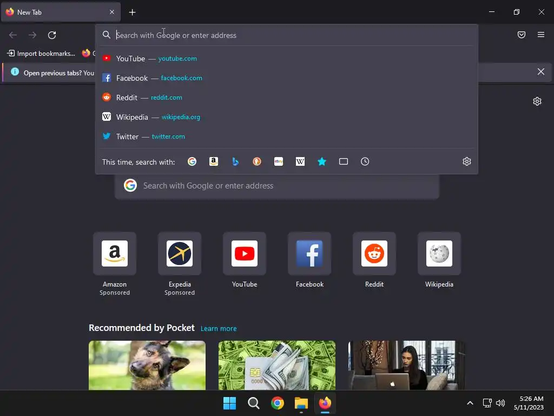Open volume control in tray
This screenshot has height=416, width=554.
[500, 403]
